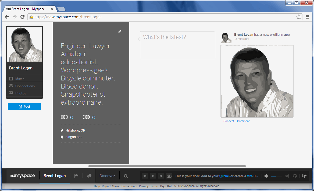Bookmark the page with star icon
The image size is (314, 191).
pyautogui.click(x=299, y=17)
